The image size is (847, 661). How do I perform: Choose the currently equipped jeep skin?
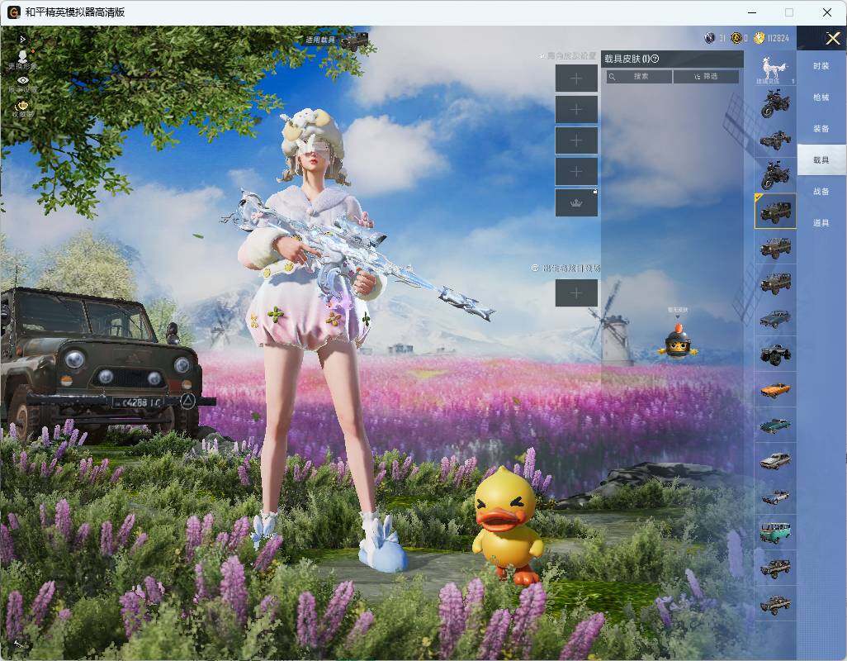click(x=775, y=212)
